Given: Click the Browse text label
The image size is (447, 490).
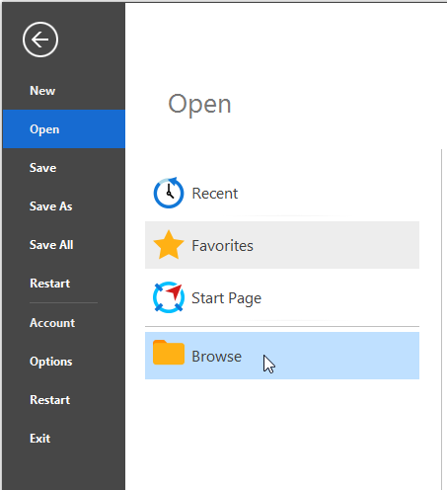Looking at the screenshot, I should click(216, 357).
